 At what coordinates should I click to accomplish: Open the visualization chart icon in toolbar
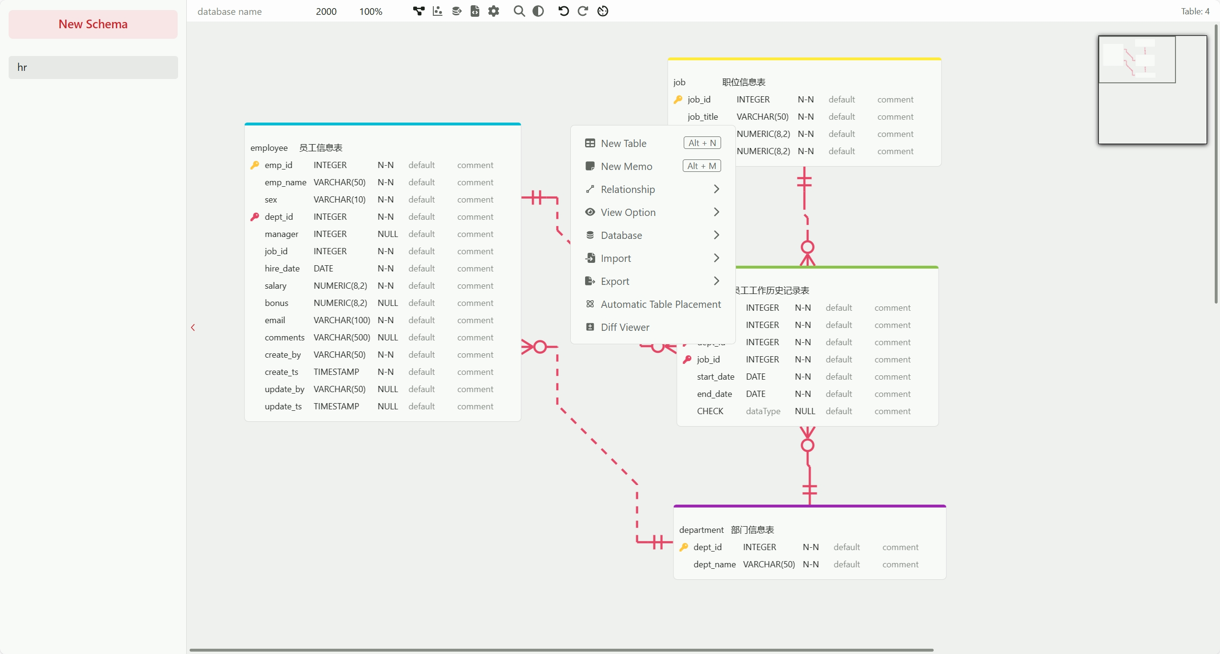click(437, 11)
